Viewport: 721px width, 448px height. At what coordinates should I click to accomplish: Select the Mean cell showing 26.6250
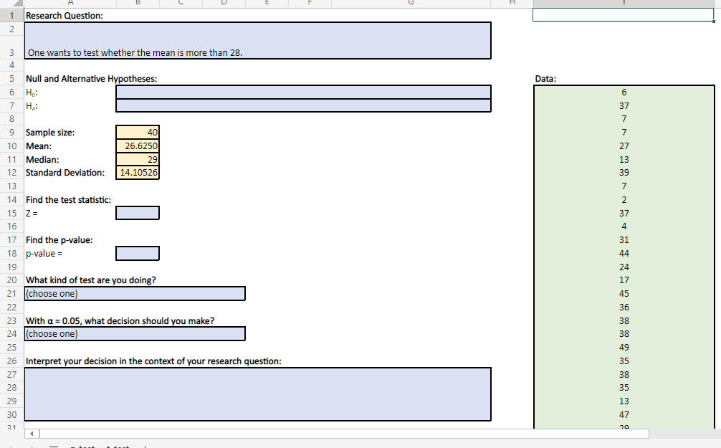pyautogui.click(x=137, y=146)
